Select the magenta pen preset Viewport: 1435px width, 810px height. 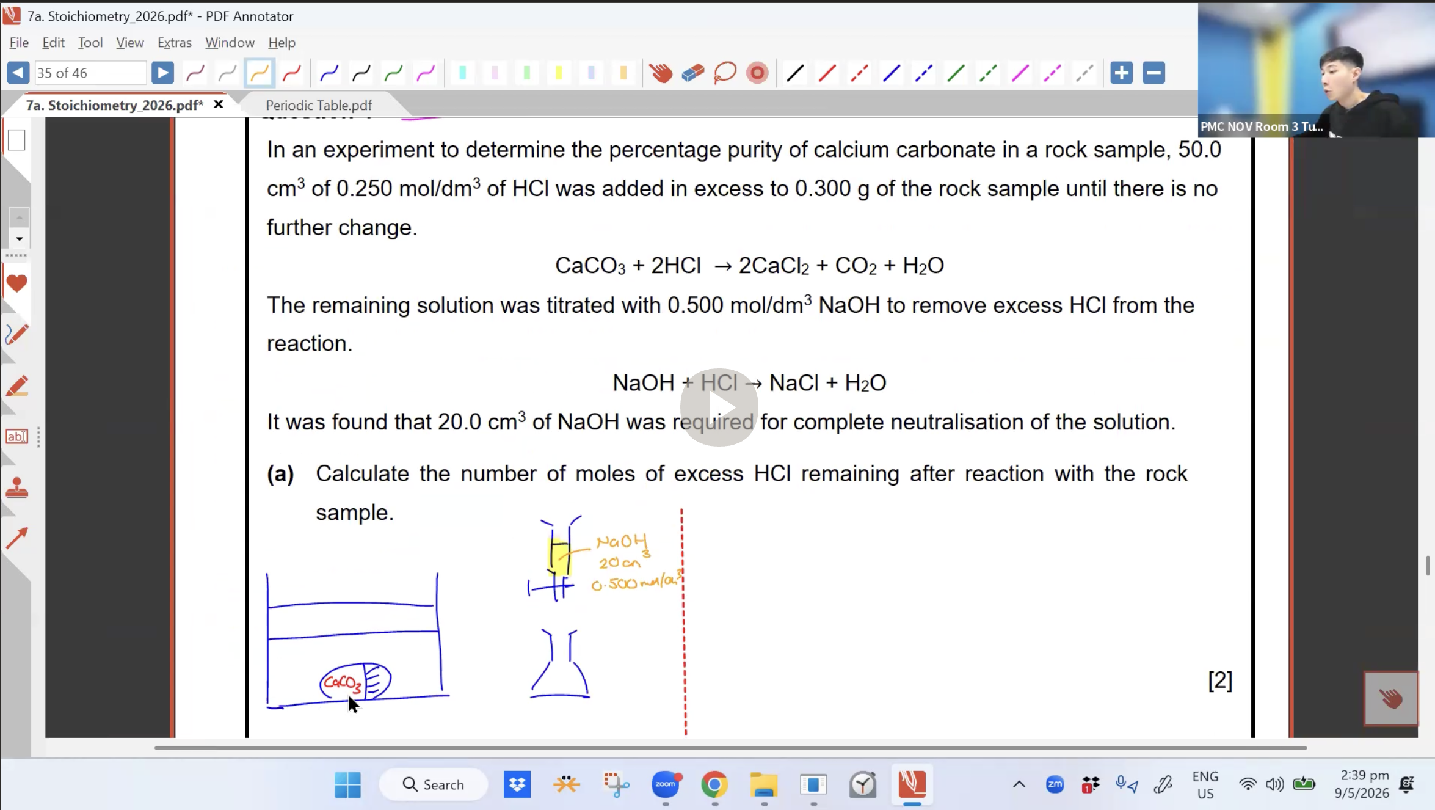426,73
